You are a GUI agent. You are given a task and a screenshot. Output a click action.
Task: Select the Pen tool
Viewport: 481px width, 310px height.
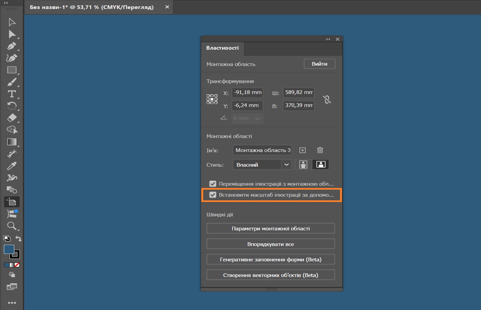pyautogui.click(x=12, y=46)
